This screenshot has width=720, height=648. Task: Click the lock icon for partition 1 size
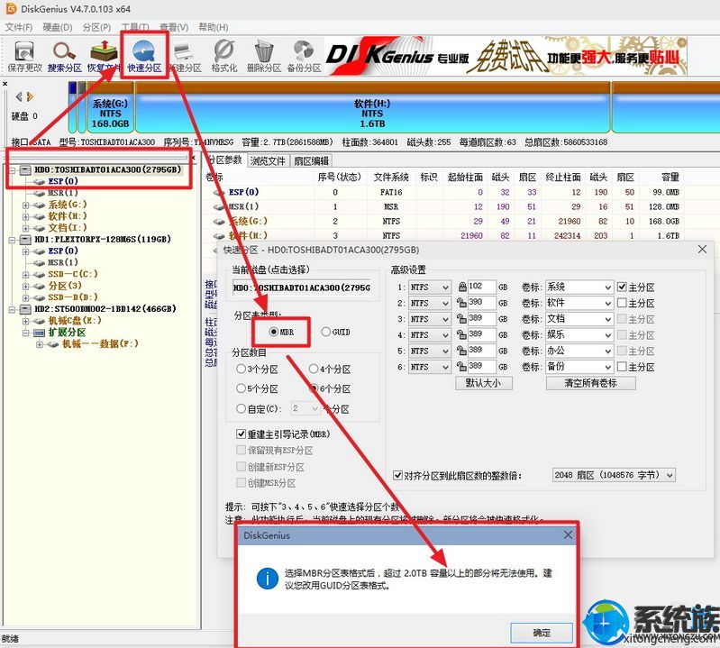pyautogui.click(x=462, y=287)
